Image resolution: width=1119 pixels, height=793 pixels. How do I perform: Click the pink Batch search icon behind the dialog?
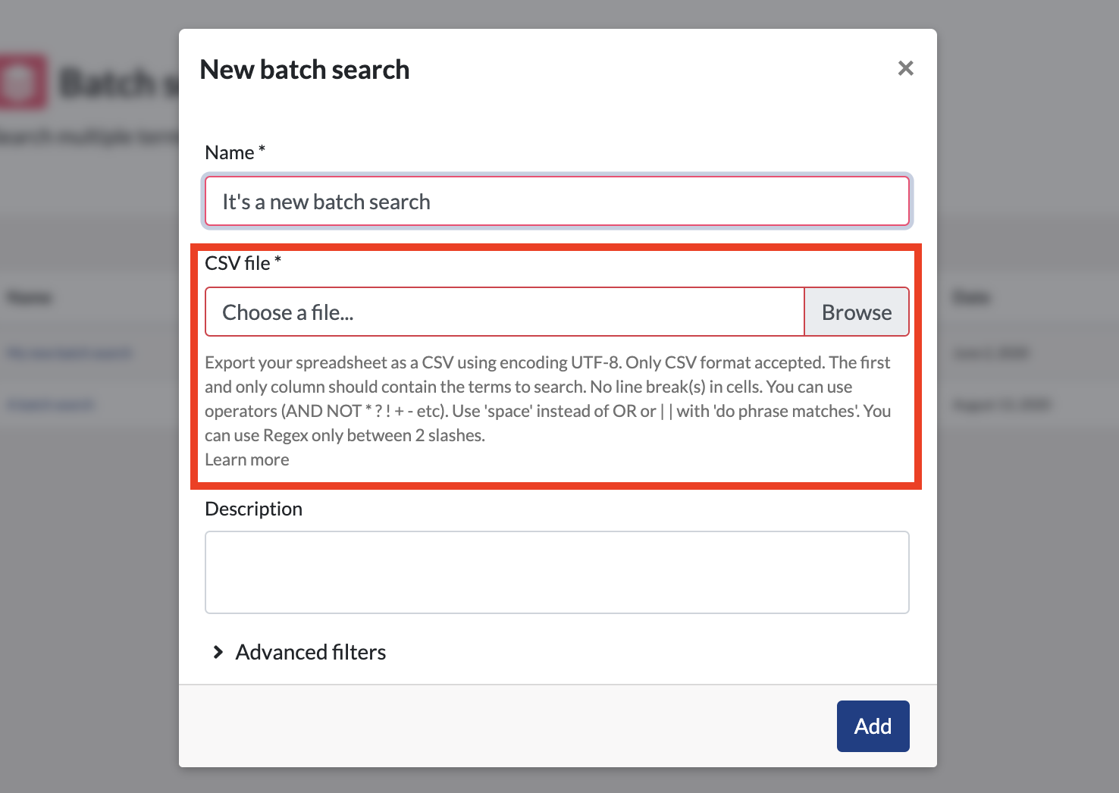pyautogui.click(x=22, y=82)
